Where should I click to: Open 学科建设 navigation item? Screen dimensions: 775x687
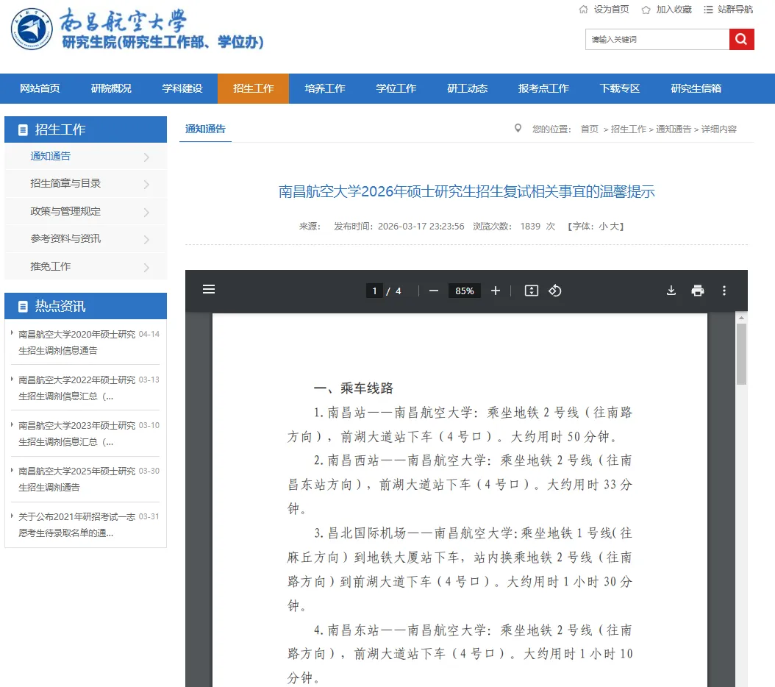182,88
